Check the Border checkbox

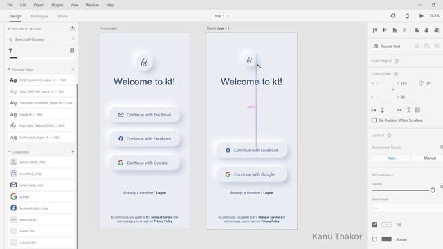tap(374, 239)
